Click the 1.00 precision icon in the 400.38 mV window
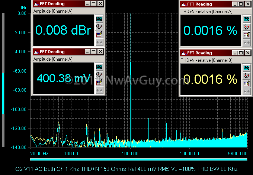This screenshot has height=175, width=253. coord(99,67)
